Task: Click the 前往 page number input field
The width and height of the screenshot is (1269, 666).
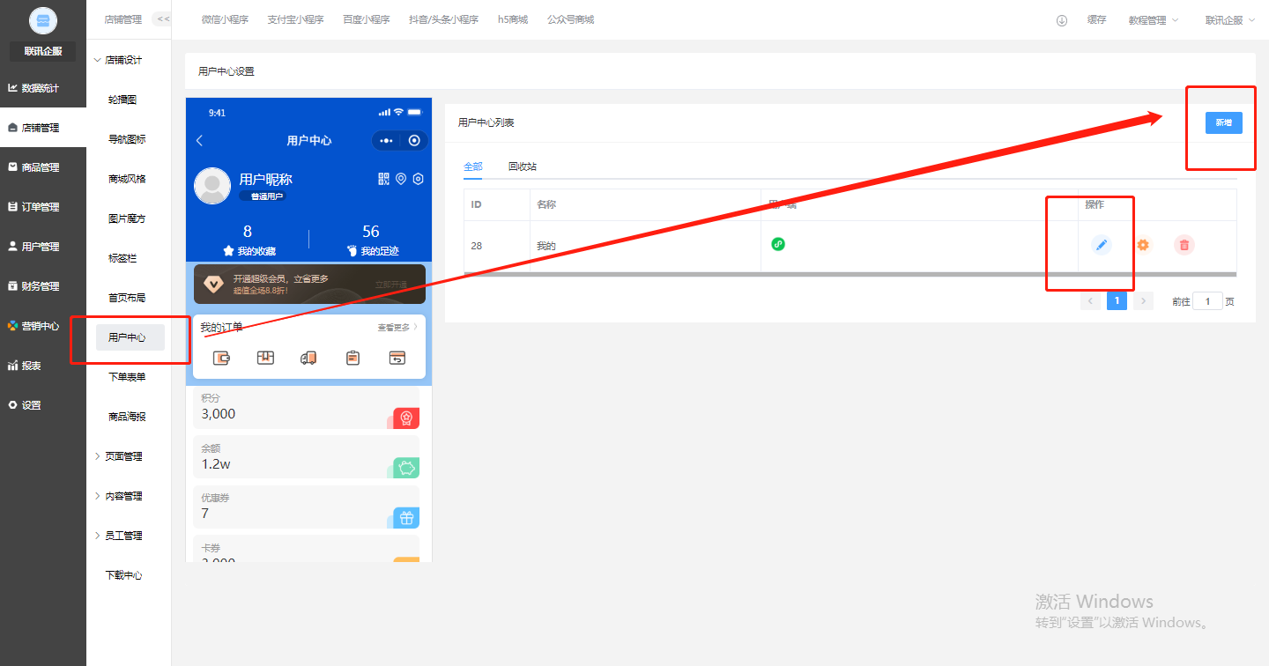Action: pyautogui.click(x=1207, y=301)
